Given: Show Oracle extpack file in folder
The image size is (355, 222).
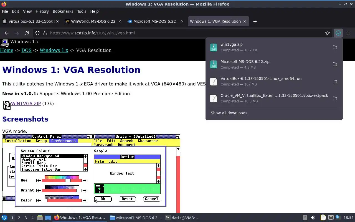Looking at the screenshot, I should tap(335, 99).
